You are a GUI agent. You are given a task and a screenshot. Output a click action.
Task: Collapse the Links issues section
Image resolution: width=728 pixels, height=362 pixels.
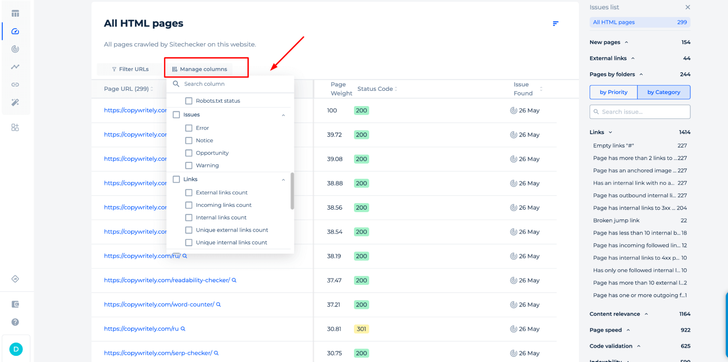(610, 132)
